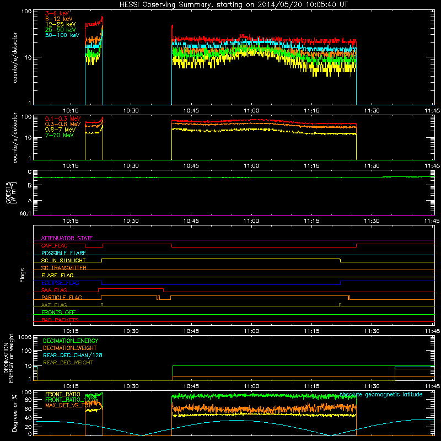
Task: Click 10:45 tick under the decimation panel
Action: (191, 386)
